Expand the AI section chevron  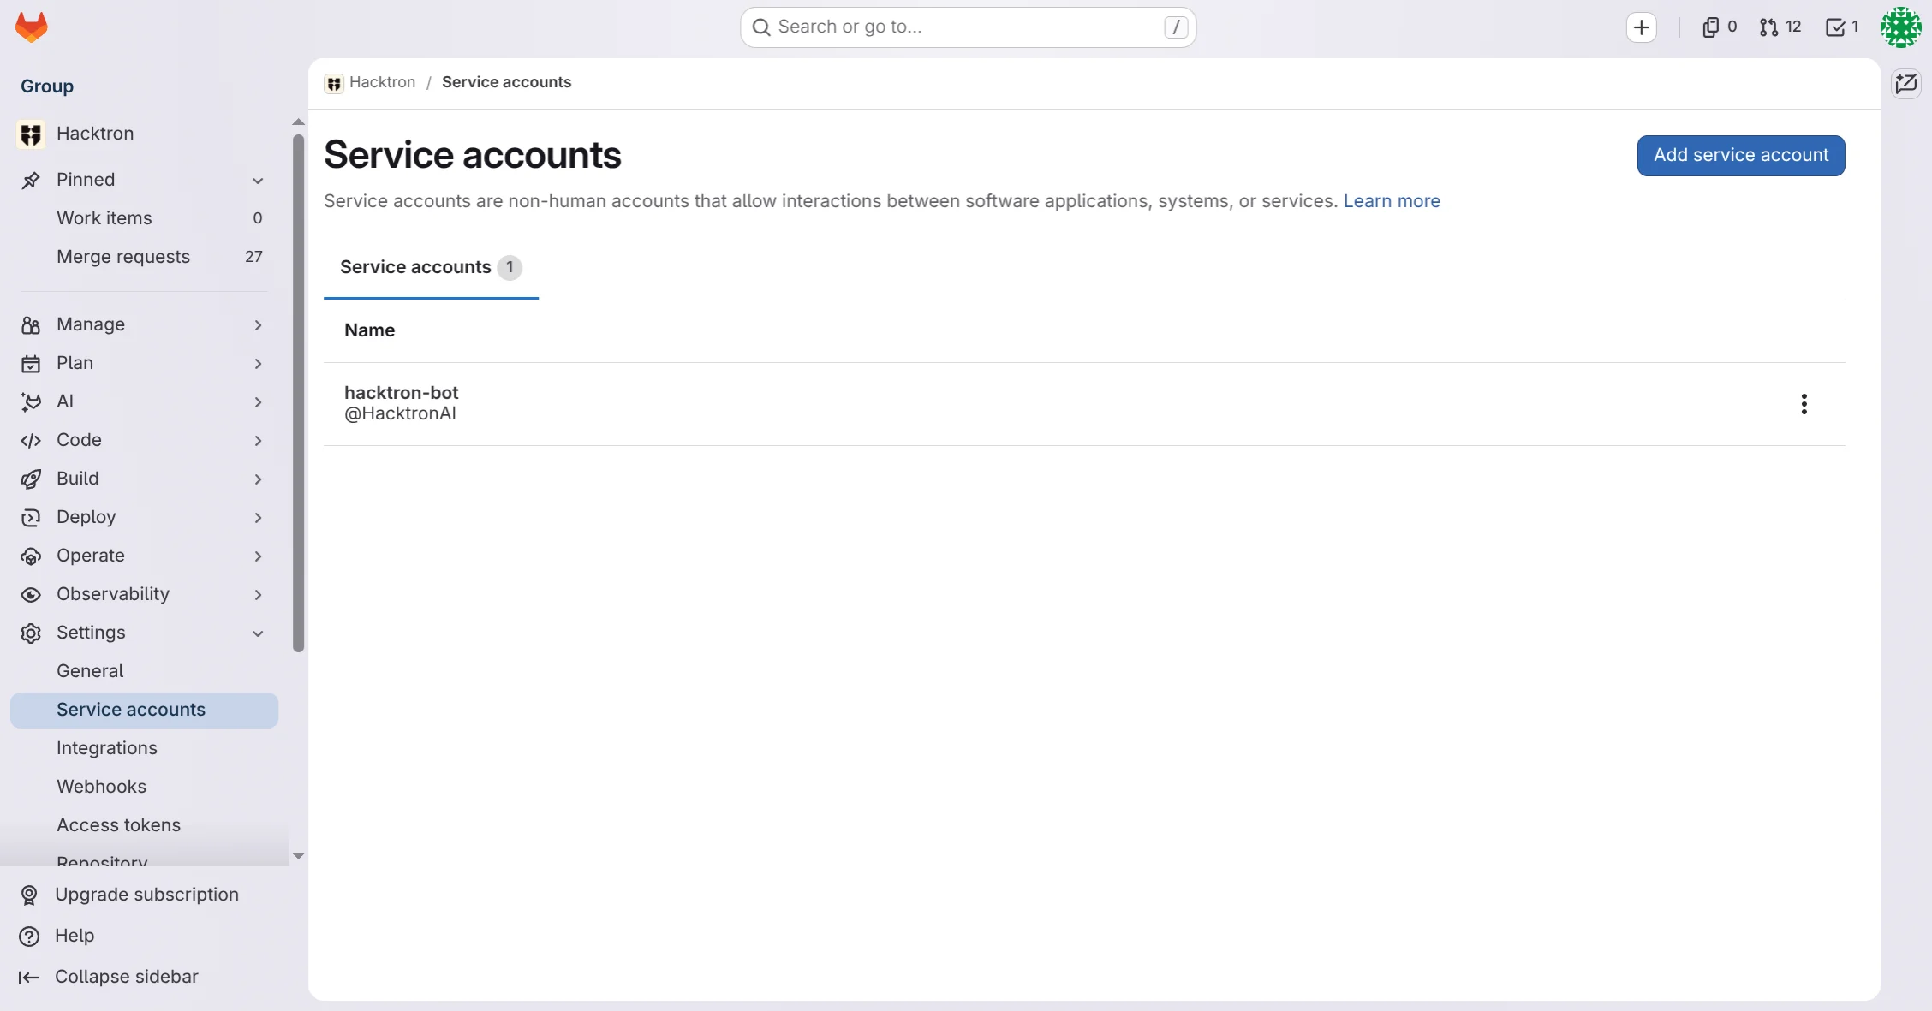(x=258, y=401)
